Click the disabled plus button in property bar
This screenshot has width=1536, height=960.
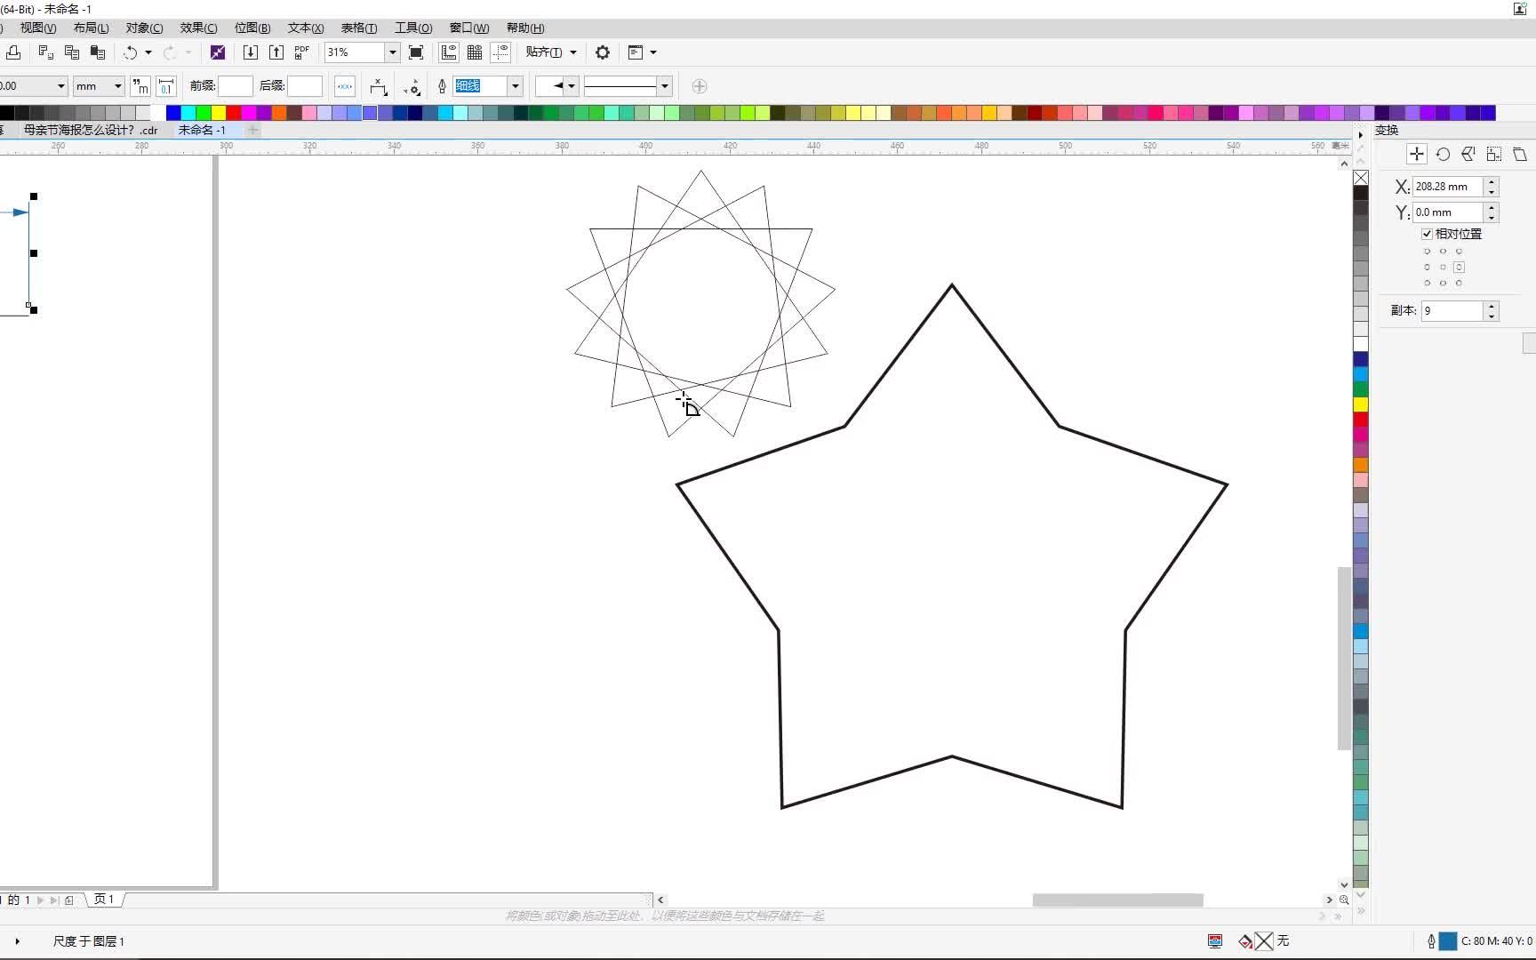tap(700, 86)
